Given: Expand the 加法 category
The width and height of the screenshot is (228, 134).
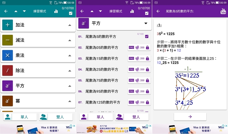Looking at the screenshot, I should coord(70,25).
